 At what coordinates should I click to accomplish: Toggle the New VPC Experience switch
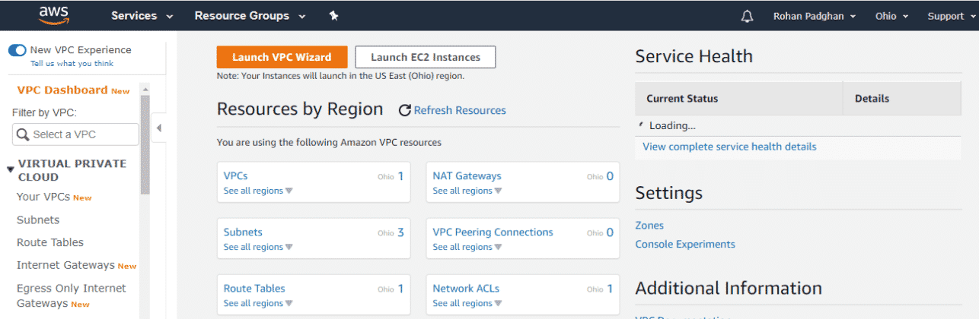pyautogui.click(x=17, y=50)
